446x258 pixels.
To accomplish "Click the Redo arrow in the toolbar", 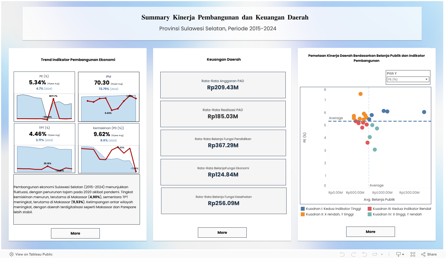I will coord(353,254).
